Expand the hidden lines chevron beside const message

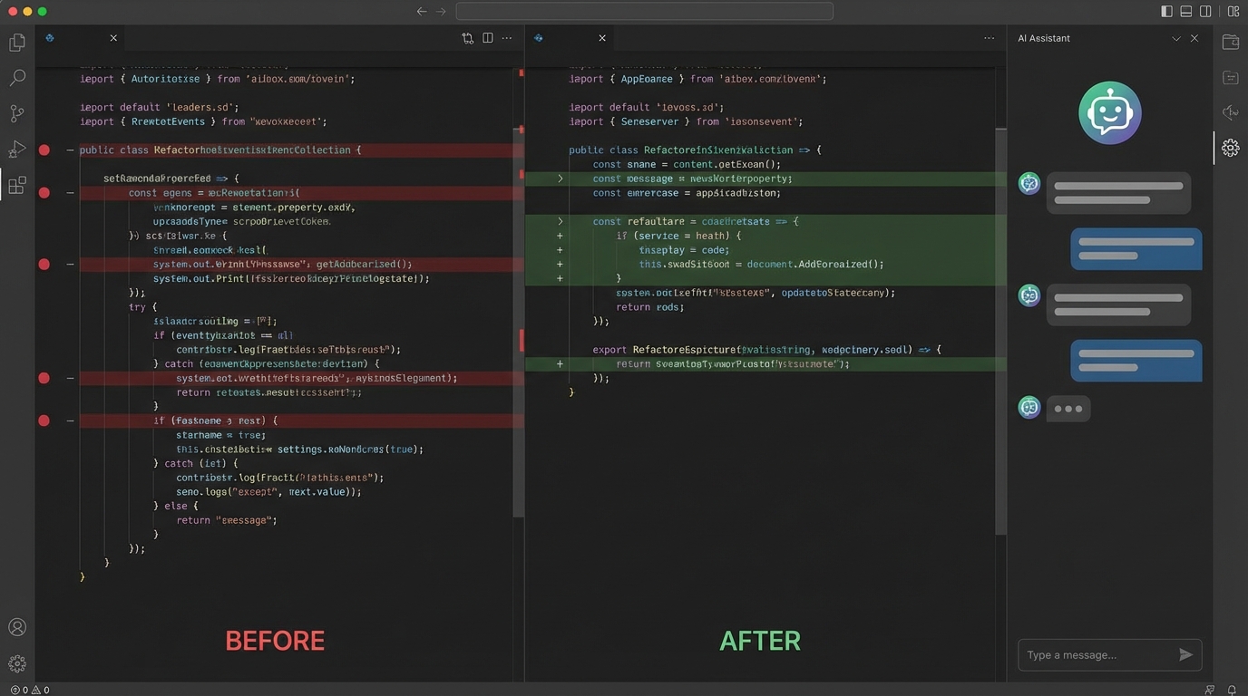point(560,179)
